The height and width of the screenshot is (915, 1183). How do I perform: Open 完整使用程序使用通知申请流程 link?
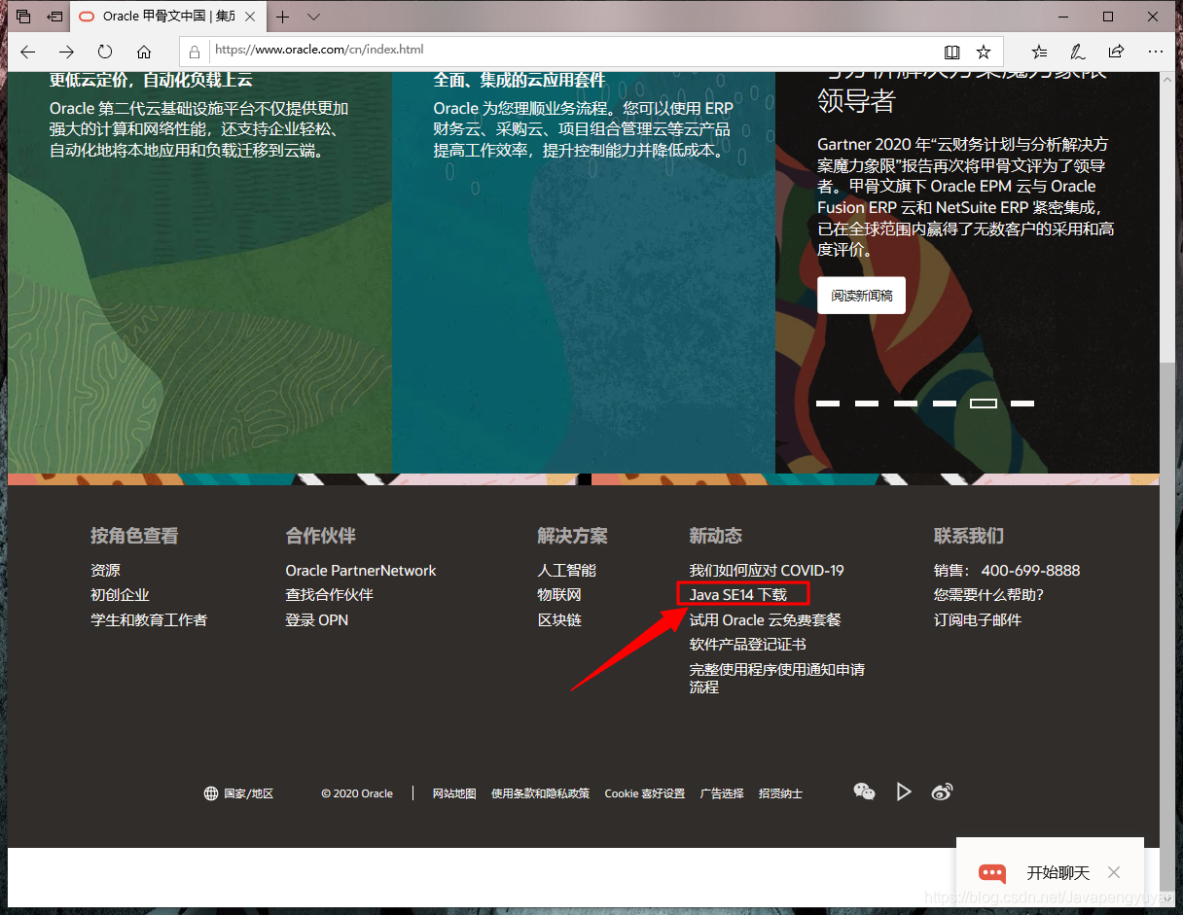pyautogui.click(x=777, y=678)
